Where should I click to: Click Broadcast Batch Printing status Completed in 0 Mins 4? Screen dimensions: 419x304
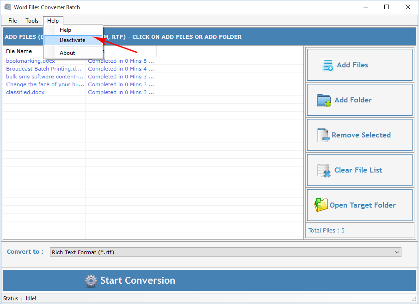click(121, 69)
